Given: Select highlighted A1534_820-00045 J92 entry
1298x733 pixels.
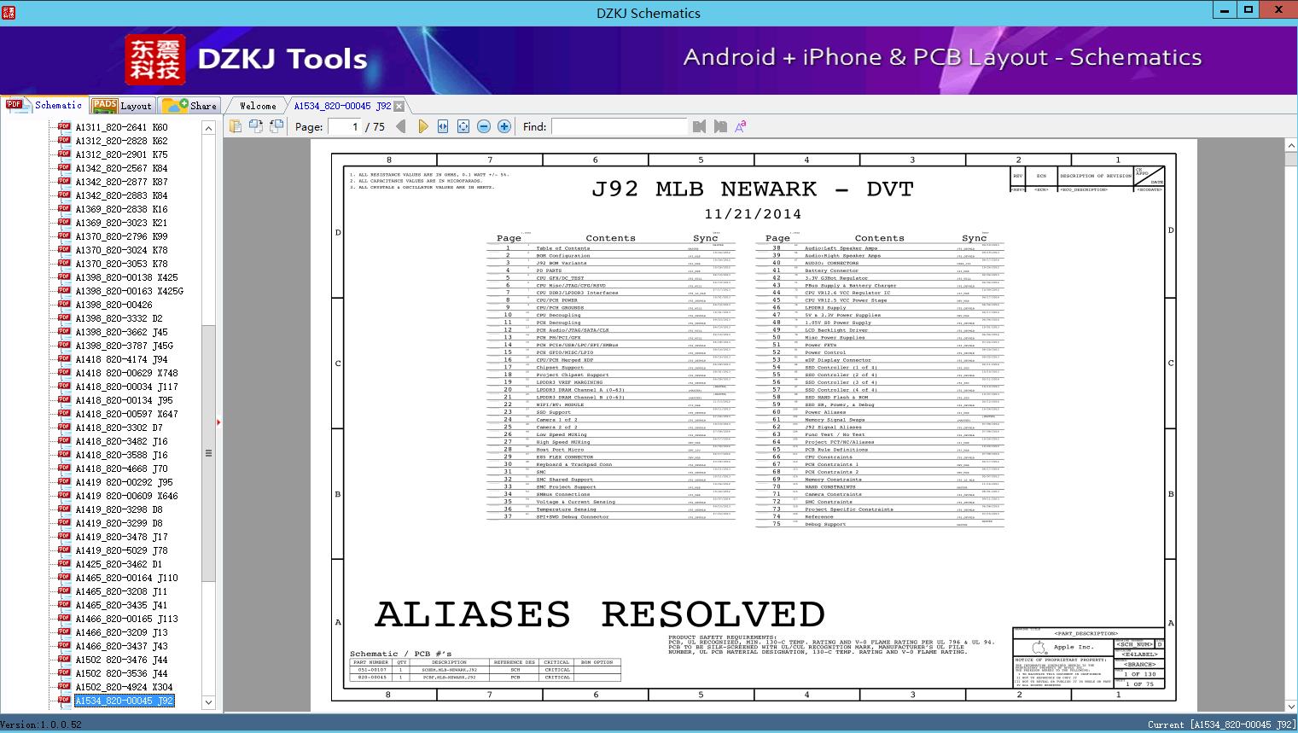Looking at the screenshot, I should [124, 701].
